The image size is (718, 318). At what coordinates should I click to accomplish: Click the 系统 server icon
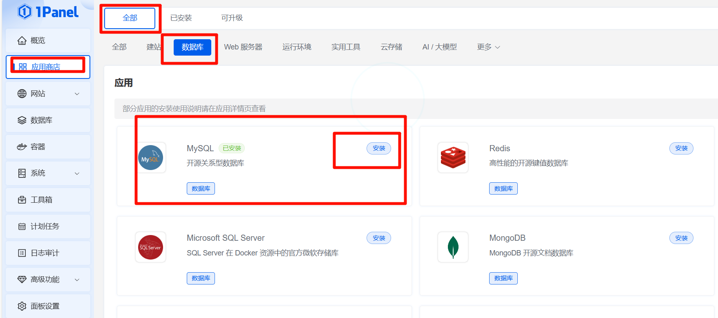(22, 173)
